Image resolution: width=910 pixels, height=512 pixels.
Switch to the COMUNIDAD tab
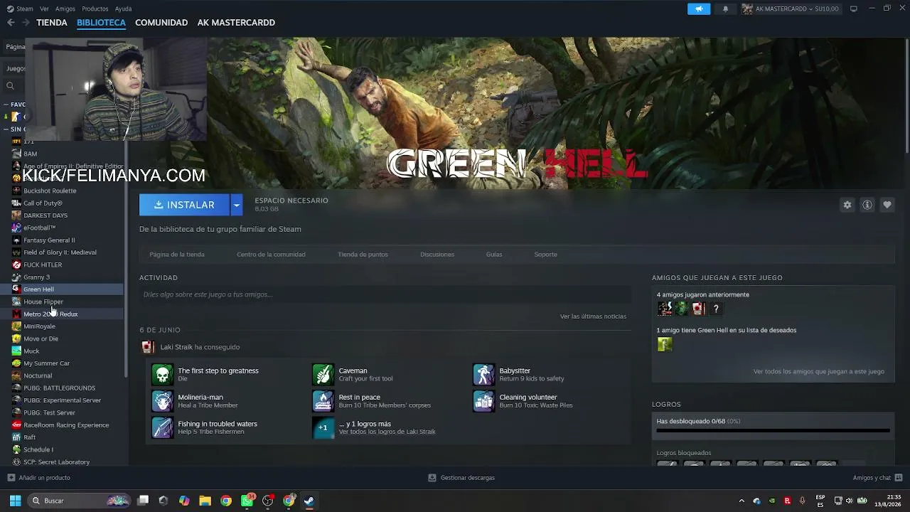coord(161,23)
